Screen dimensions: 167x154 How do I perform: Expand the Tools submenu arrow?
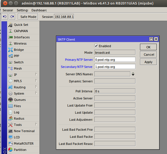[x=36, y=124]
